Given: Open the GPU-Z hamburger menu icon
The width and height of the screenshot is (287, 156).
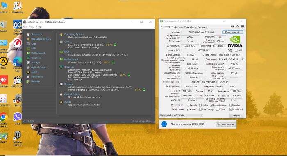Looking at the screenshot, I should (x=243, y=27).
